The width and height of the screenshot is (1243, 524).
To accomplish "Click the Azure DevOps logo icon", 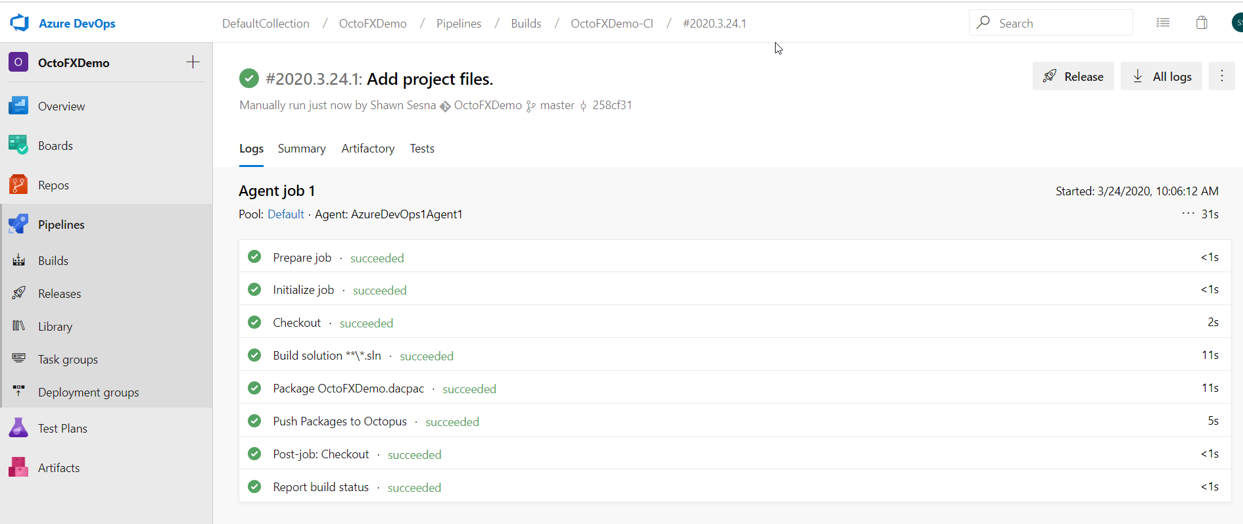I will [x=20, y=23].
